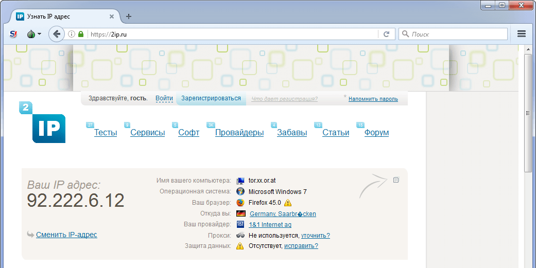Viewport: 536px width, 268px height.
Task: Select the Узнать IP адрес tab
Action: point(65,16)
